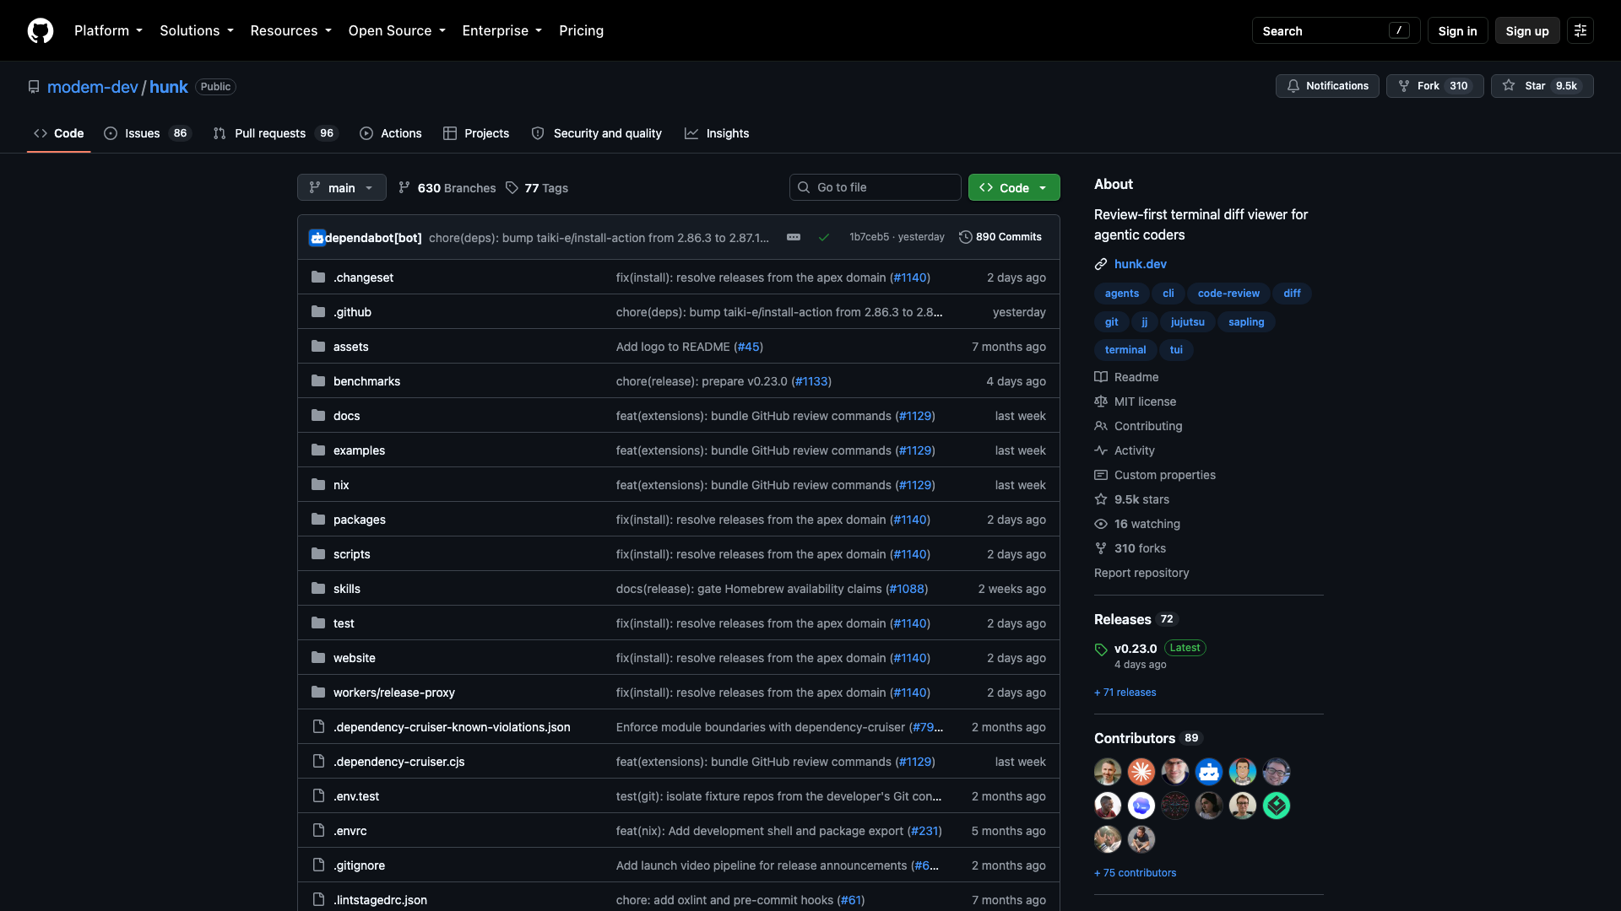Open dependabot avatar in latest commit
Screen dimensions: 1621x911
click(x=317, y=238)
